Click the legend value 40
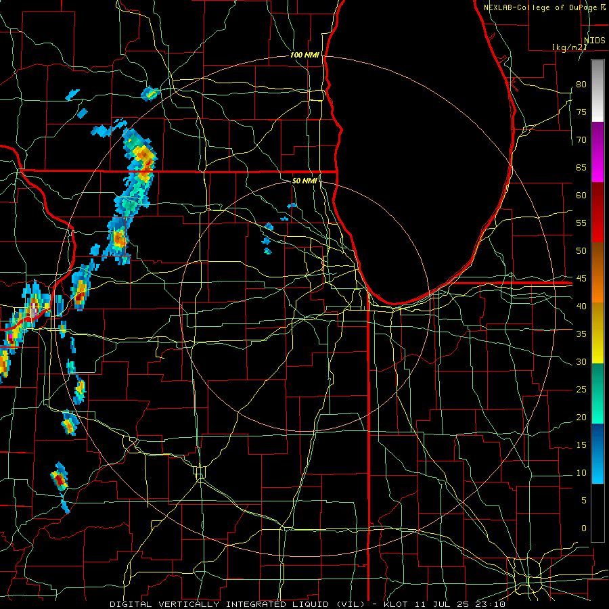 click(x=581, y=307)
